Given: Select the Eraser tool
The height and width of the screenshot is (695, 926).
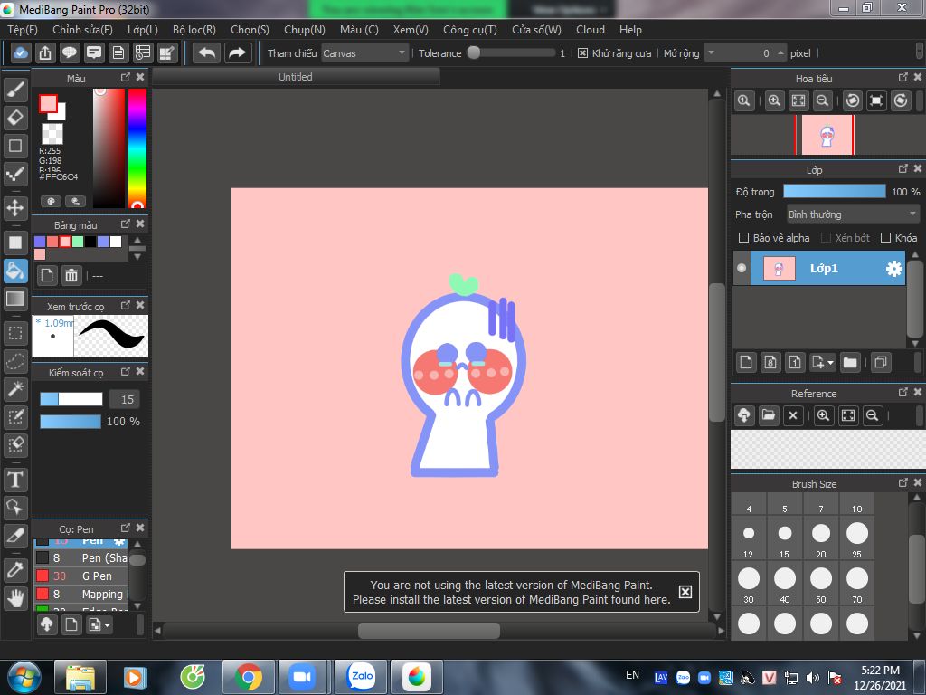Looking at the screenshot, I should click(15, 118).
